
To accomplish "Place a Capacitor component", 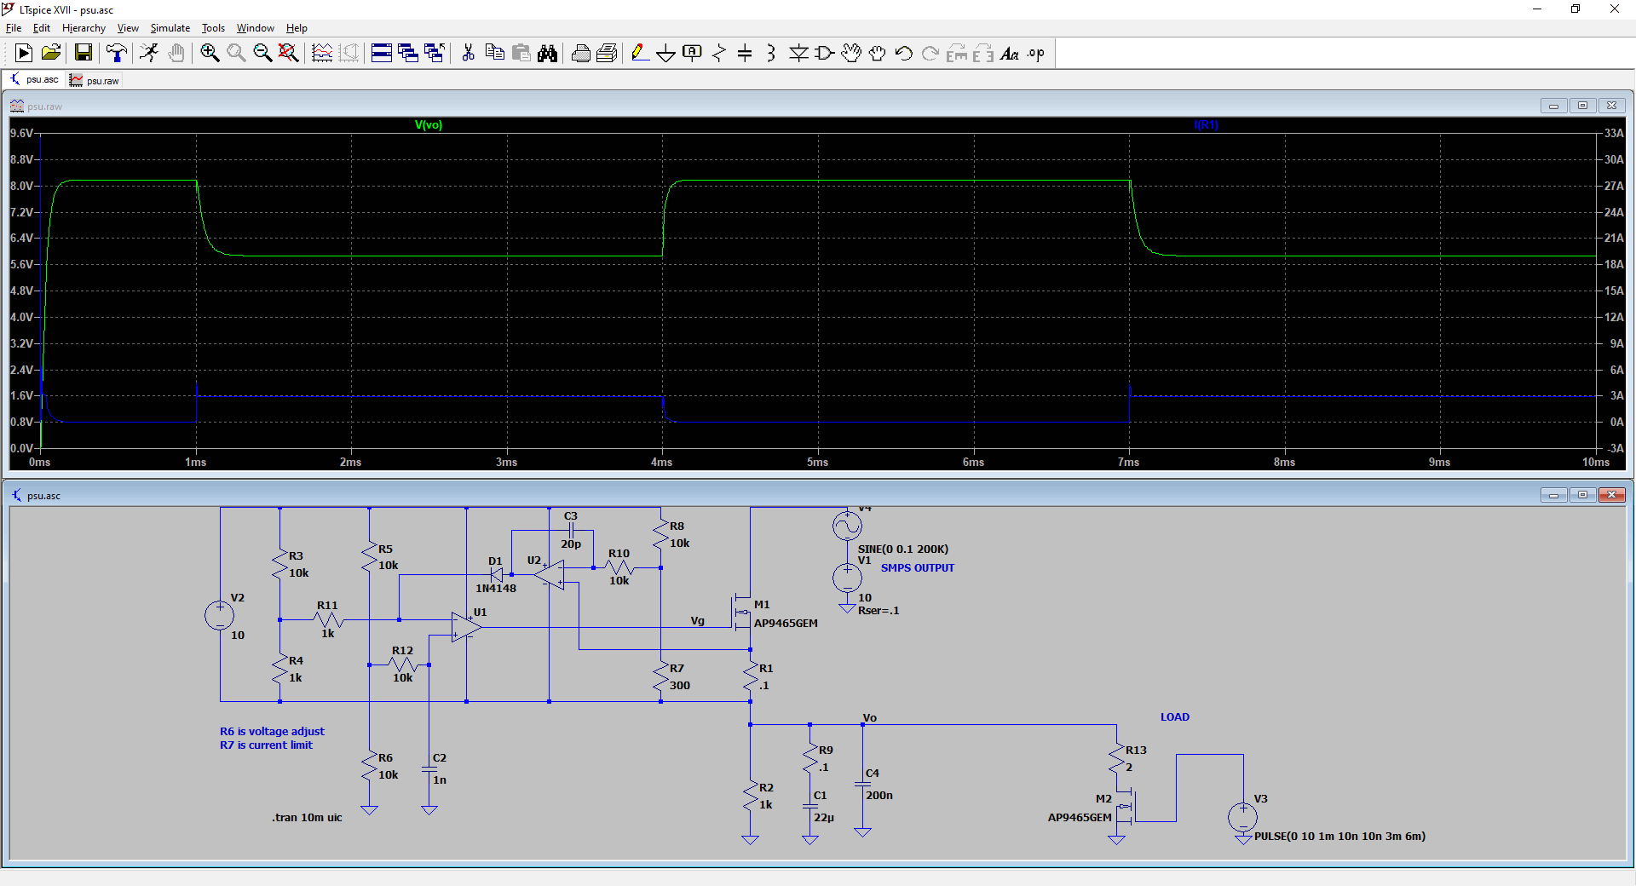I will [745, 53].
